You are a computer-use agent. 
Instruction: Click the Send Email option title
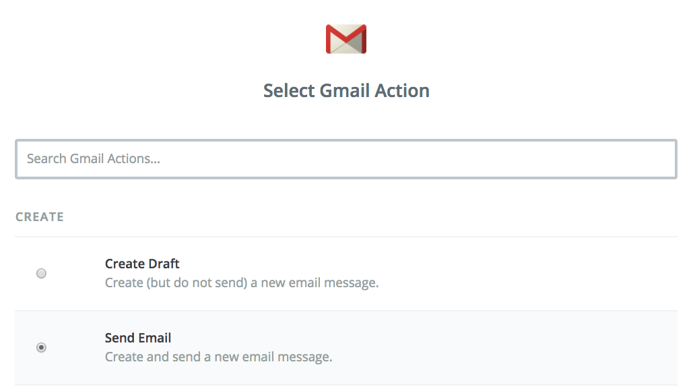click(x=138, y=338)
